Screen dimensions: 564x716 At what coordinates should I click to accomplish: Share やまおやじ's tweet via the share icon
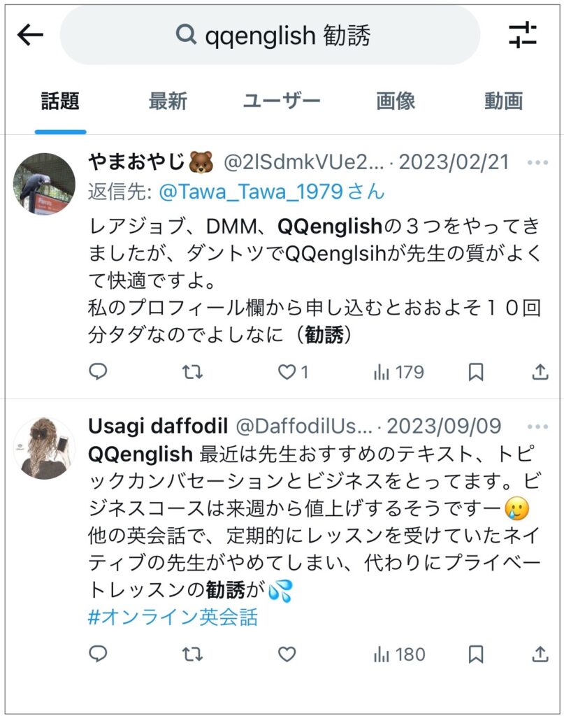[x=540, y=373]
